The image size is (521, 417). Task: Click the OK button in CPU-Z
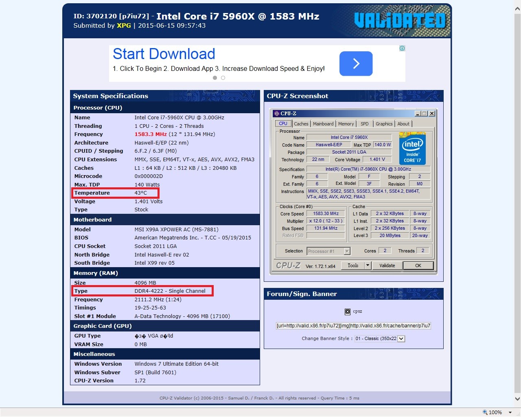(418, 266)
